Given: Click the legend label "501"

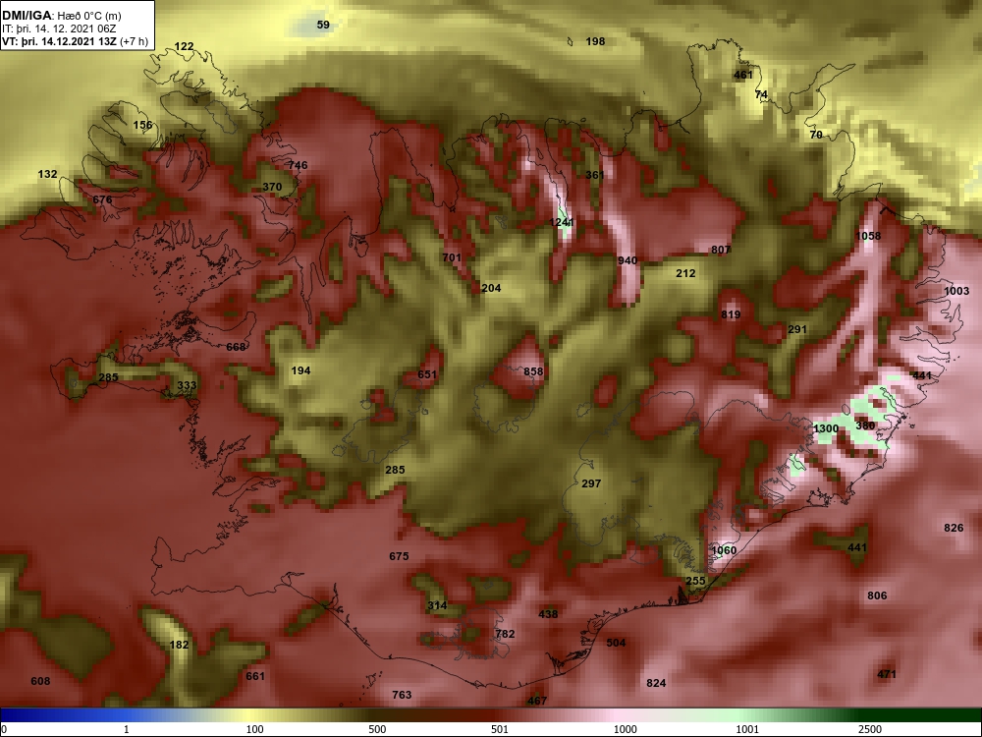Looking at the screenshot, I should (500, 729).
